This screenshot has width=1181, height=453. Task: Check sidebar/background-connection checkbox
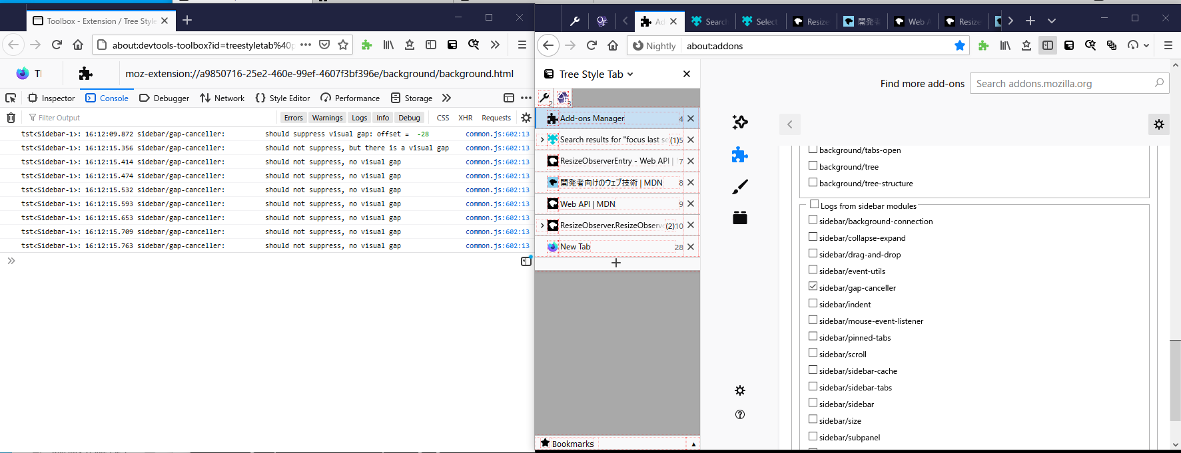click(813, 220)
